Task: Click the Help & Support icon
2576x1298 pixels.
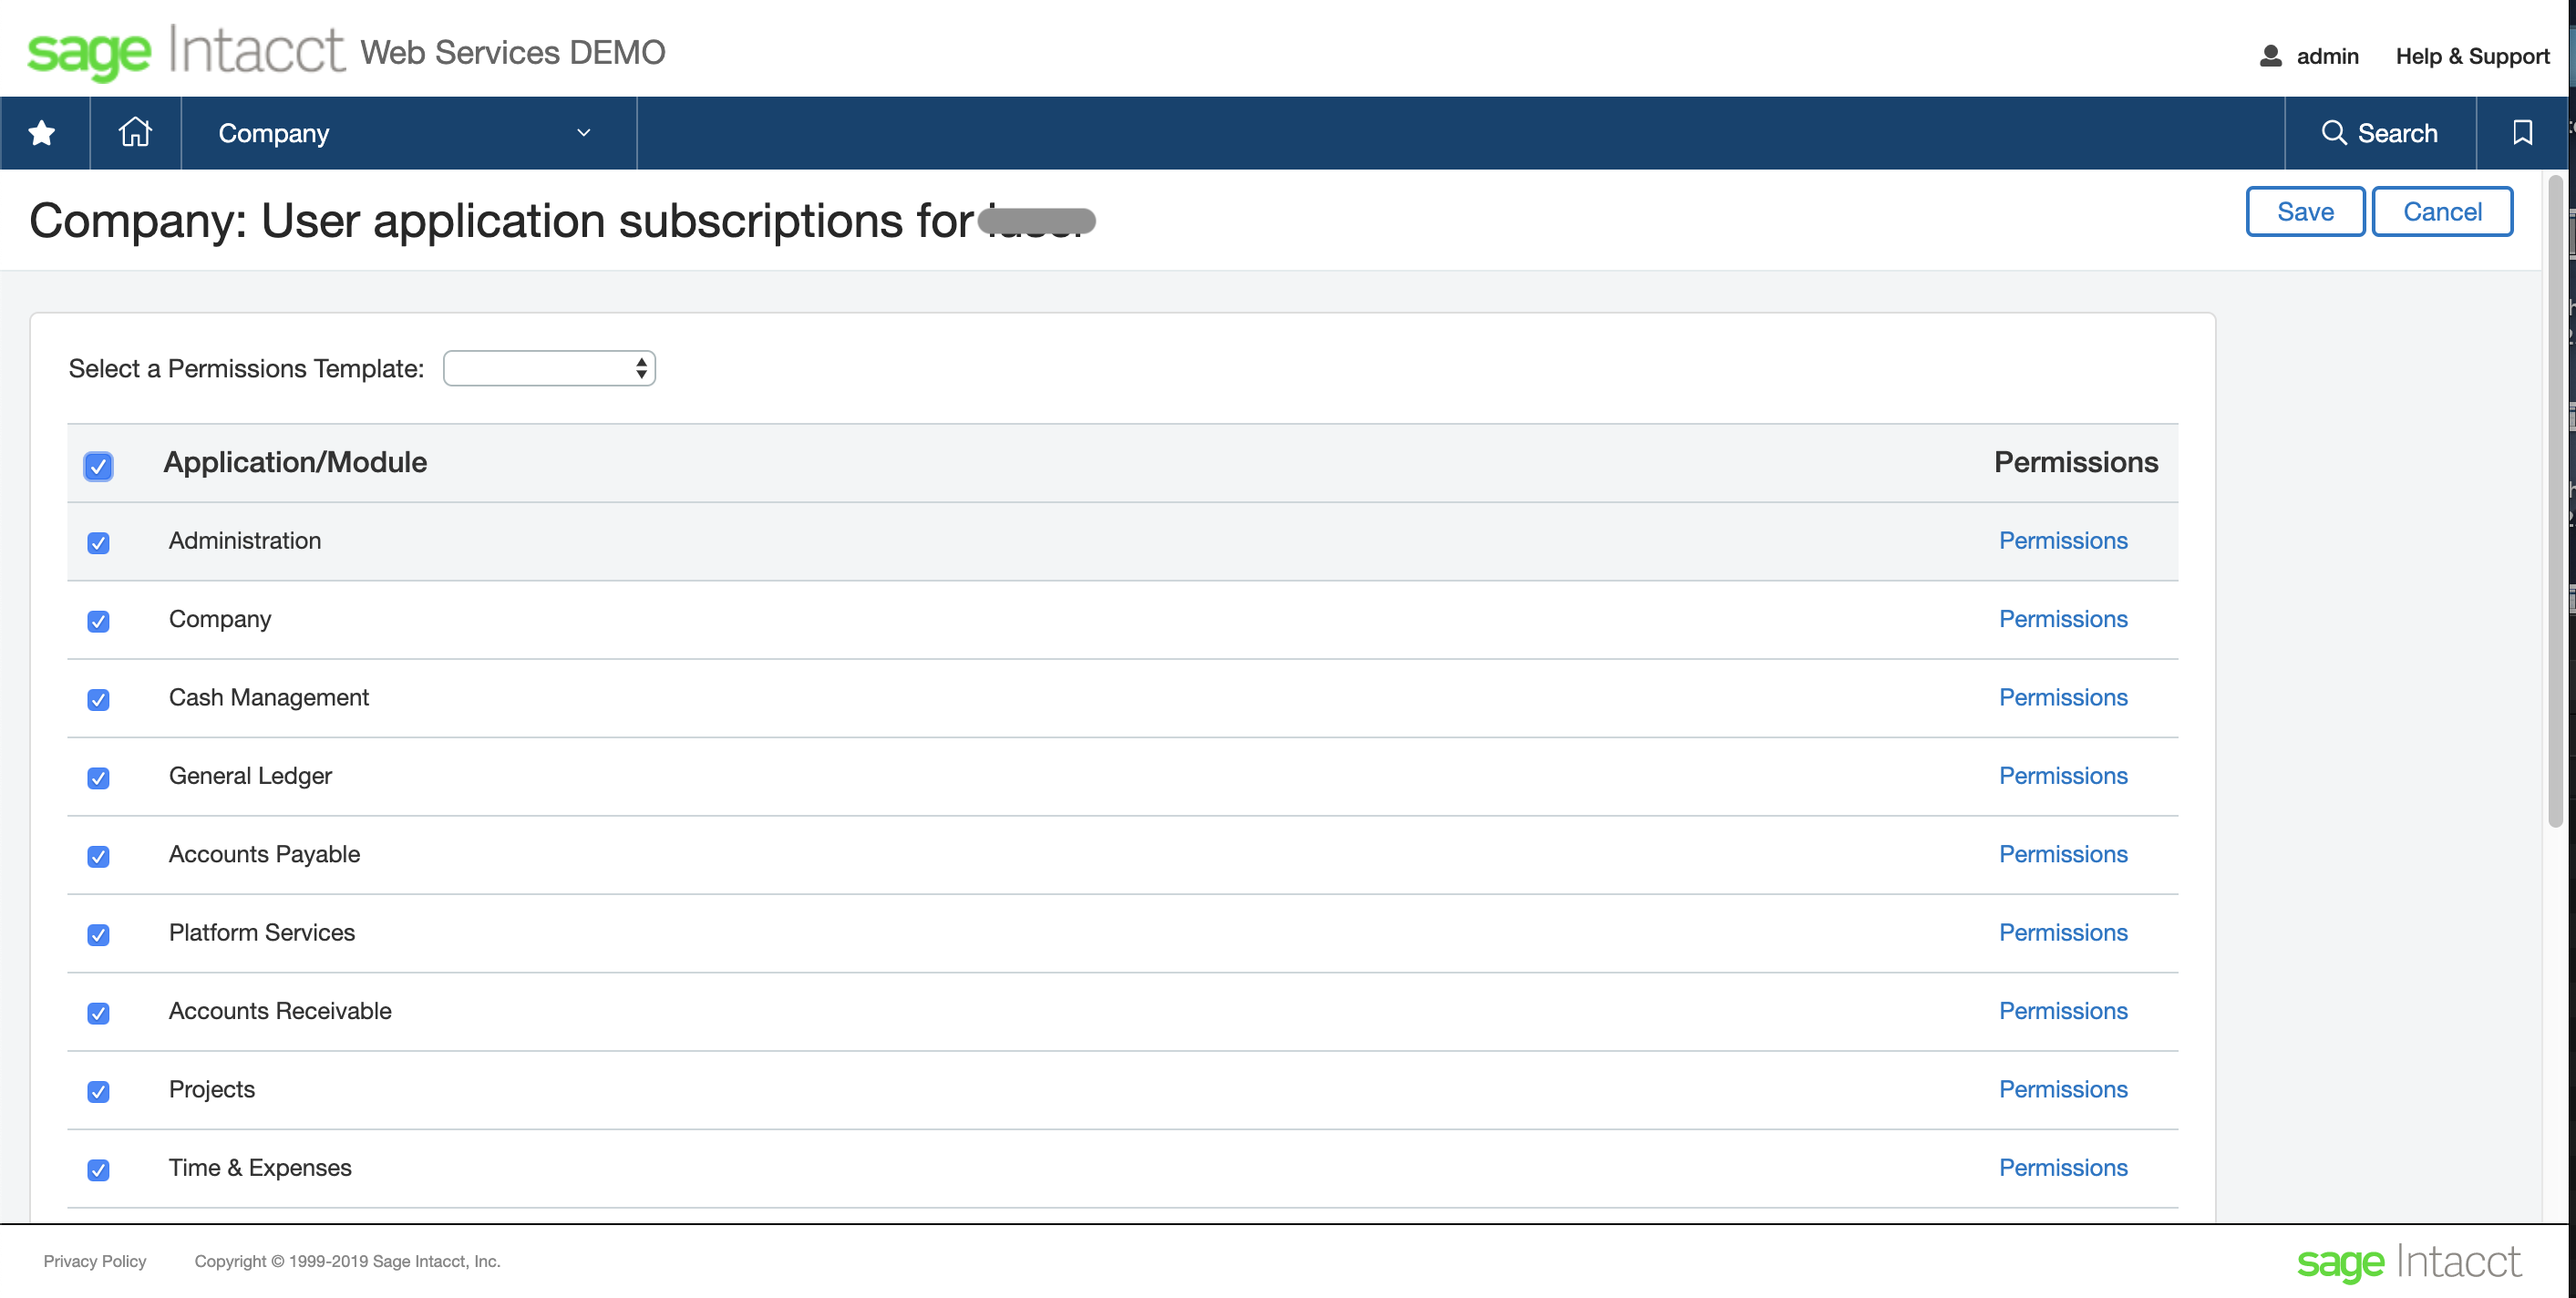Action: point(2470,53)
